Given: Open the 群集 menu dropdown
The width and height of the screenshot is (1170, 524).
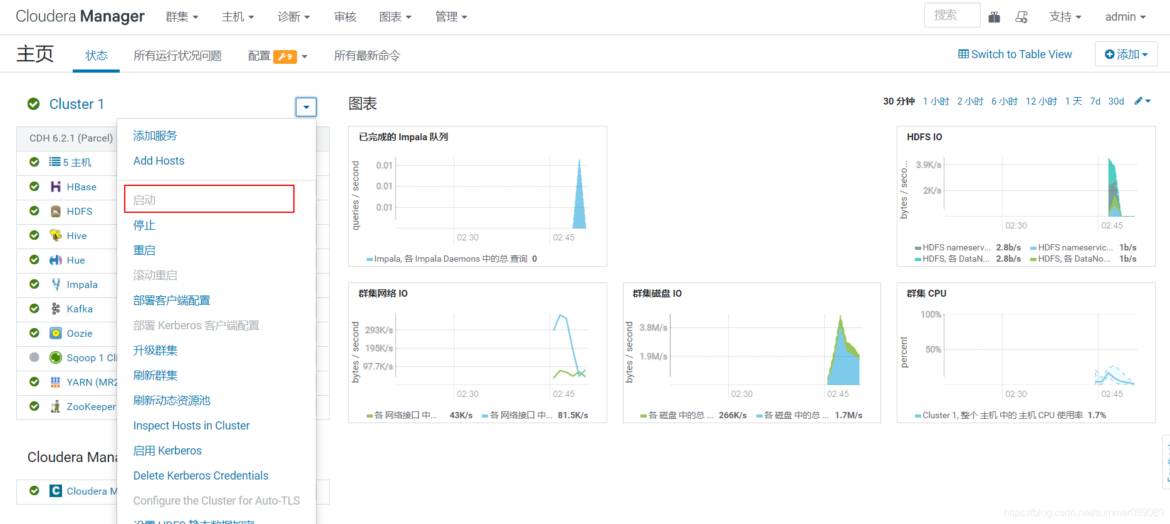Looking at the screenshot, I should [182, 17].
